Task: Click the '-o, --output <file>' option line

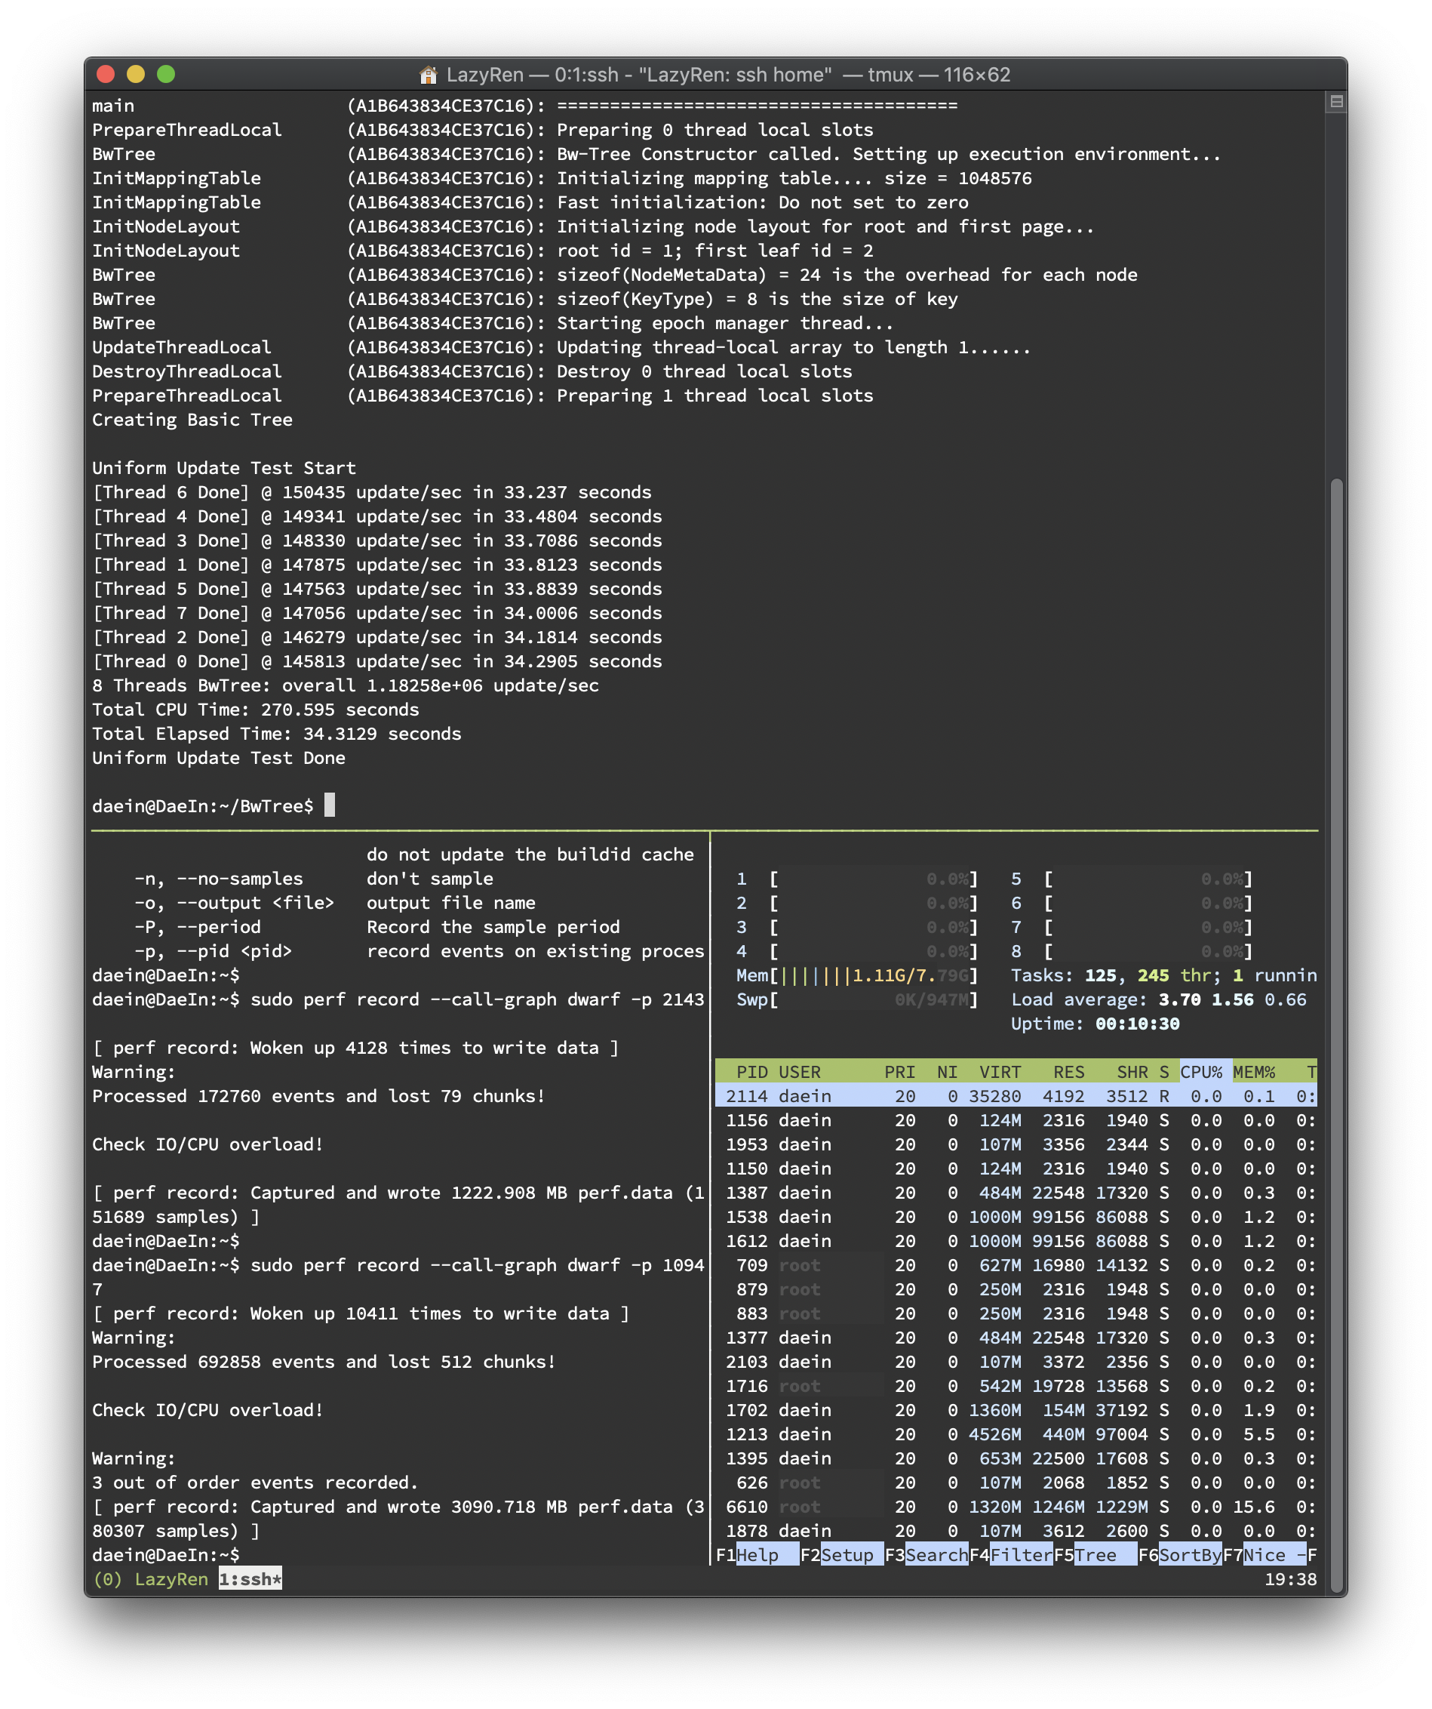Action: 335,904
